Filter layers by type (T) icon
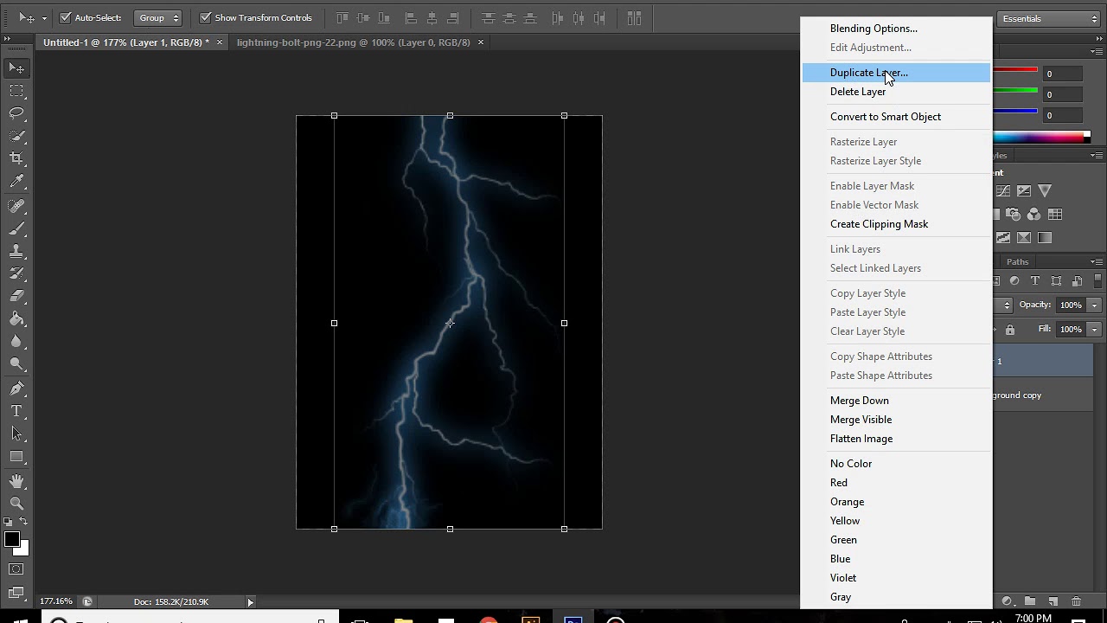Image resolution: width=1107 pixels, height=623 pixels. click(1035, 281)
